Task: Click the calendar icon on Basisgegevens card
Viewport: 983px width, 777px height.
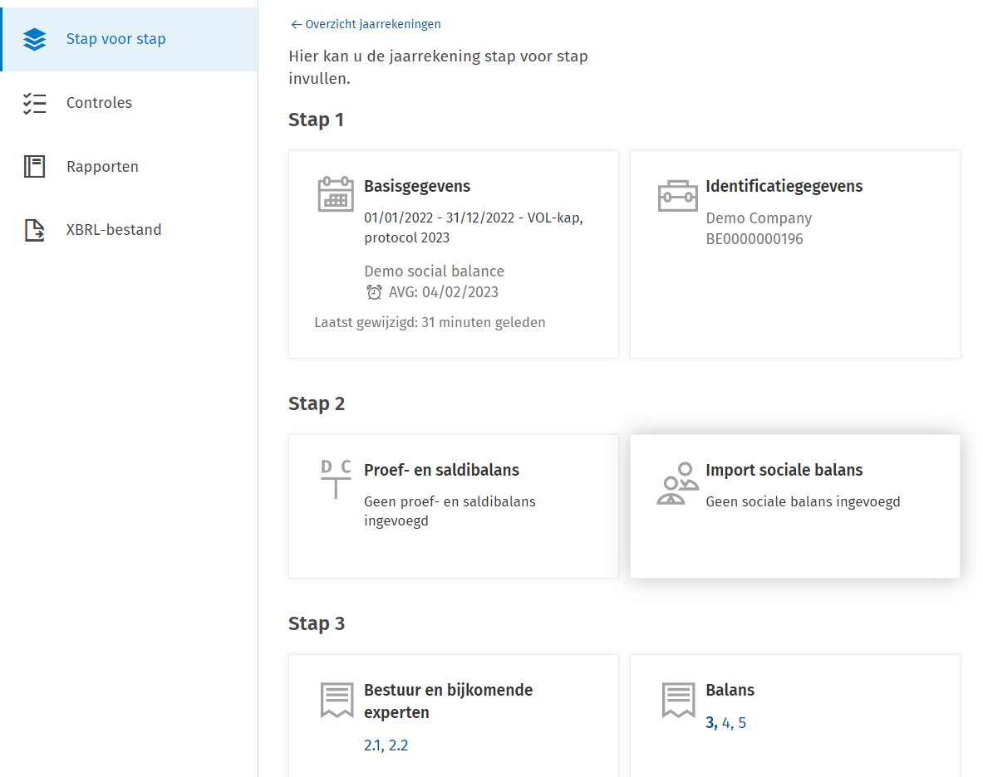Action: point(336,194)
